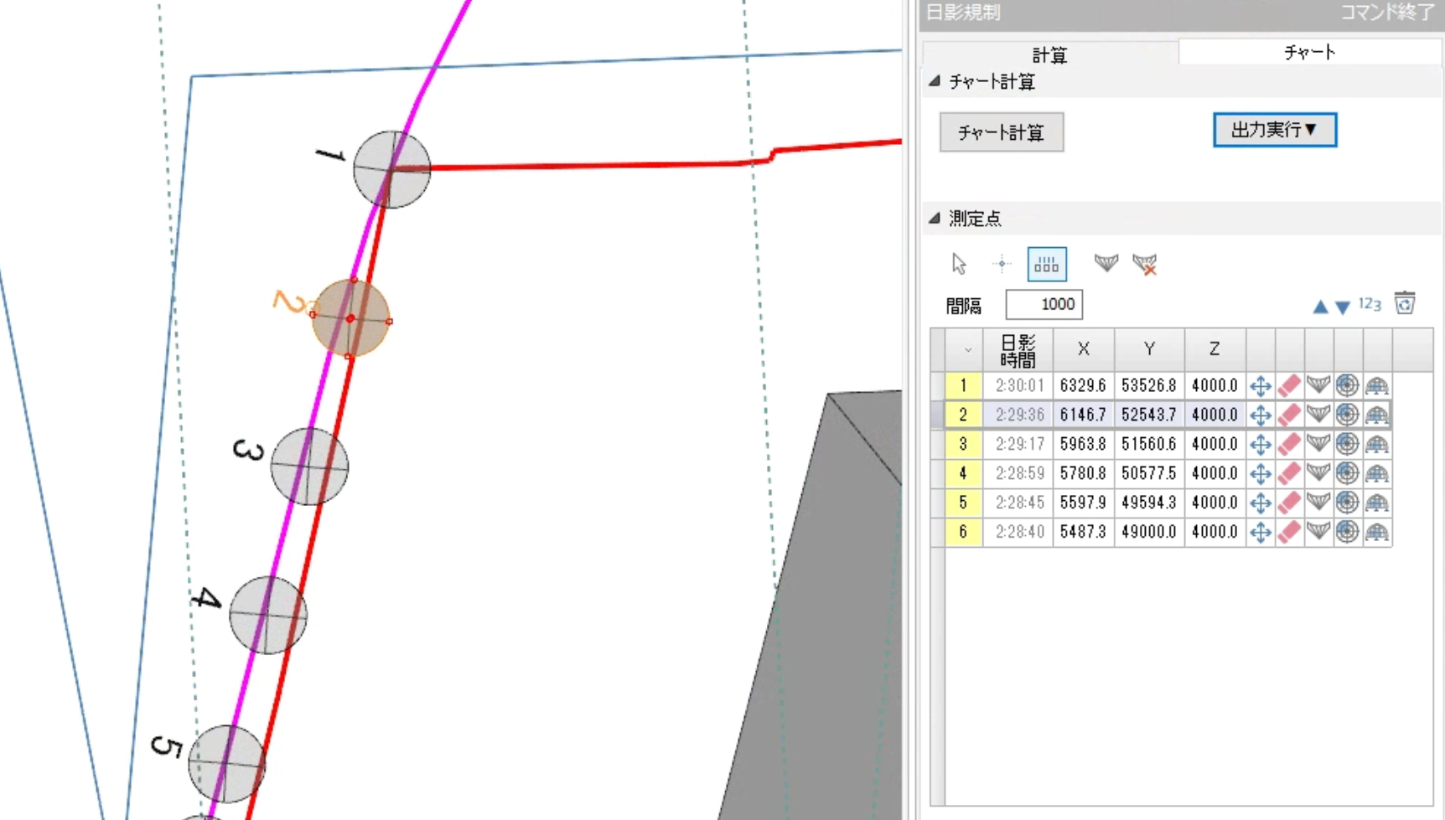
Task: Click the X column header
Action: tap(1084, 350)
